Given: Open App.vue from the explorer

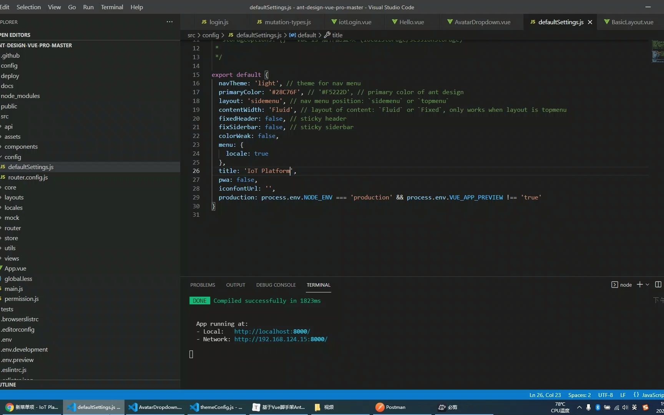Looking at the screenshot, I should (90, 269).
